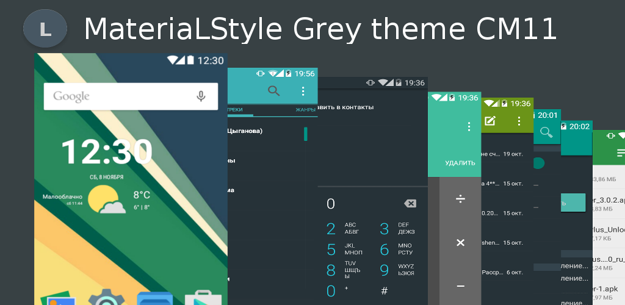Open the hamburger menu in the file manager
The image size is (625, 305).
[x=621, y=152]
